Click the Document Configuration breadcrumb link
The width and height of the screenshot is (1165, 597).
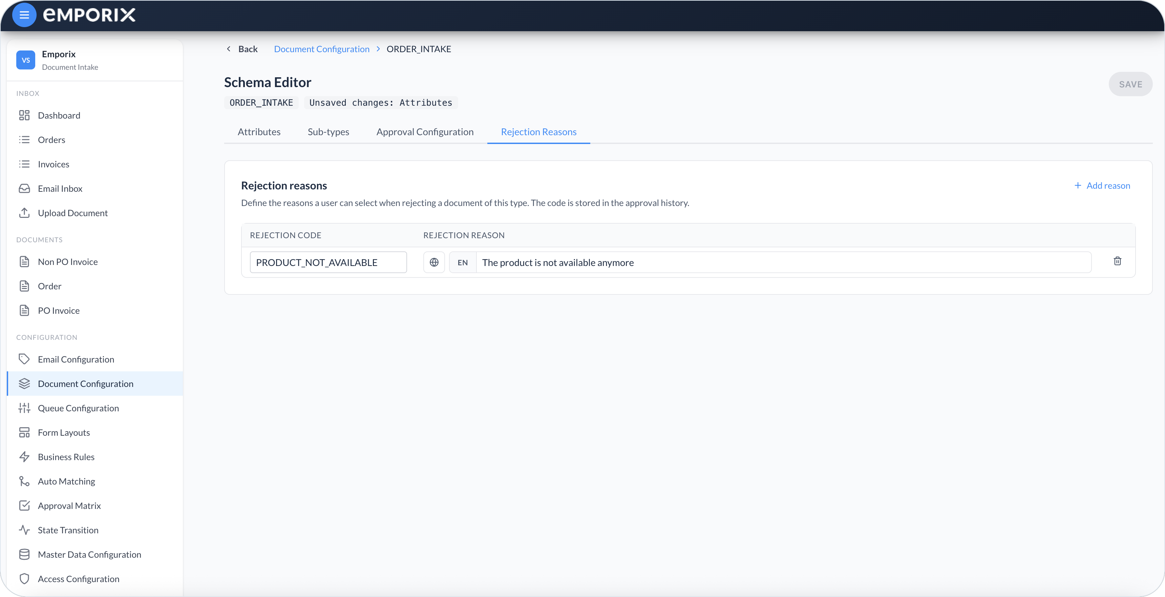point(321,49)
